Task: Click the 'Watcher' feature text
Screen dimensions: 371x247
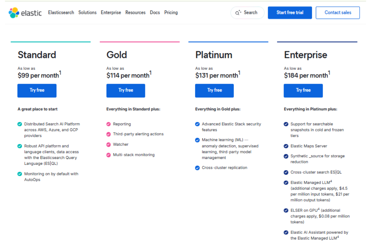Action: [121, 144]
